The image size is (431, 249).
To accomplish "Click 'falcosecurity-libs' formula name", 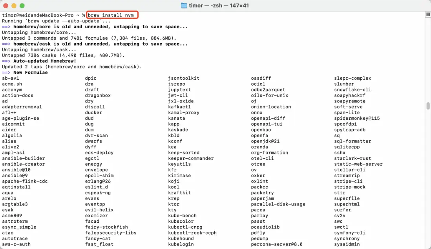I will 111,233.
